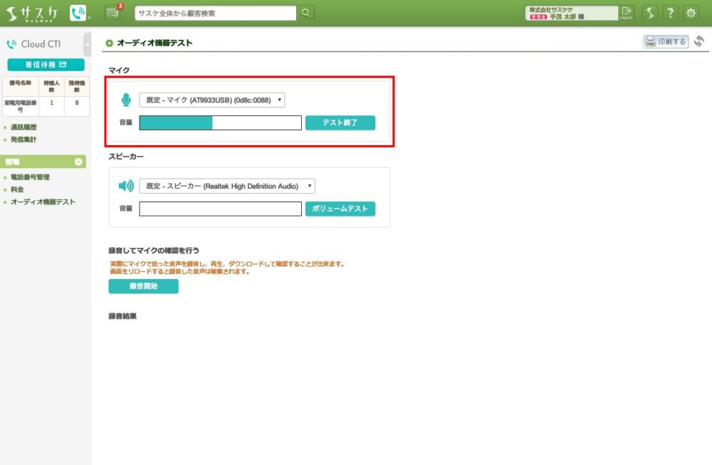Click the 架電用電話番号 table cell

[x=21, y=106]
